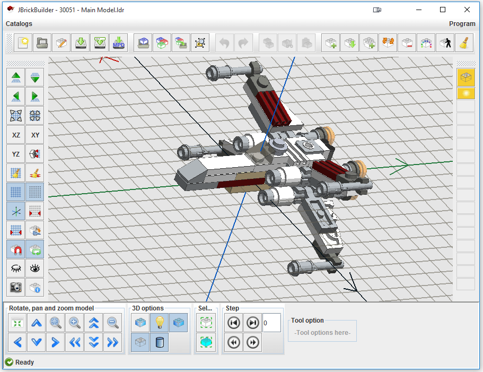Save the model as MPD file
The image size is (483, 372).
[118, 43]
